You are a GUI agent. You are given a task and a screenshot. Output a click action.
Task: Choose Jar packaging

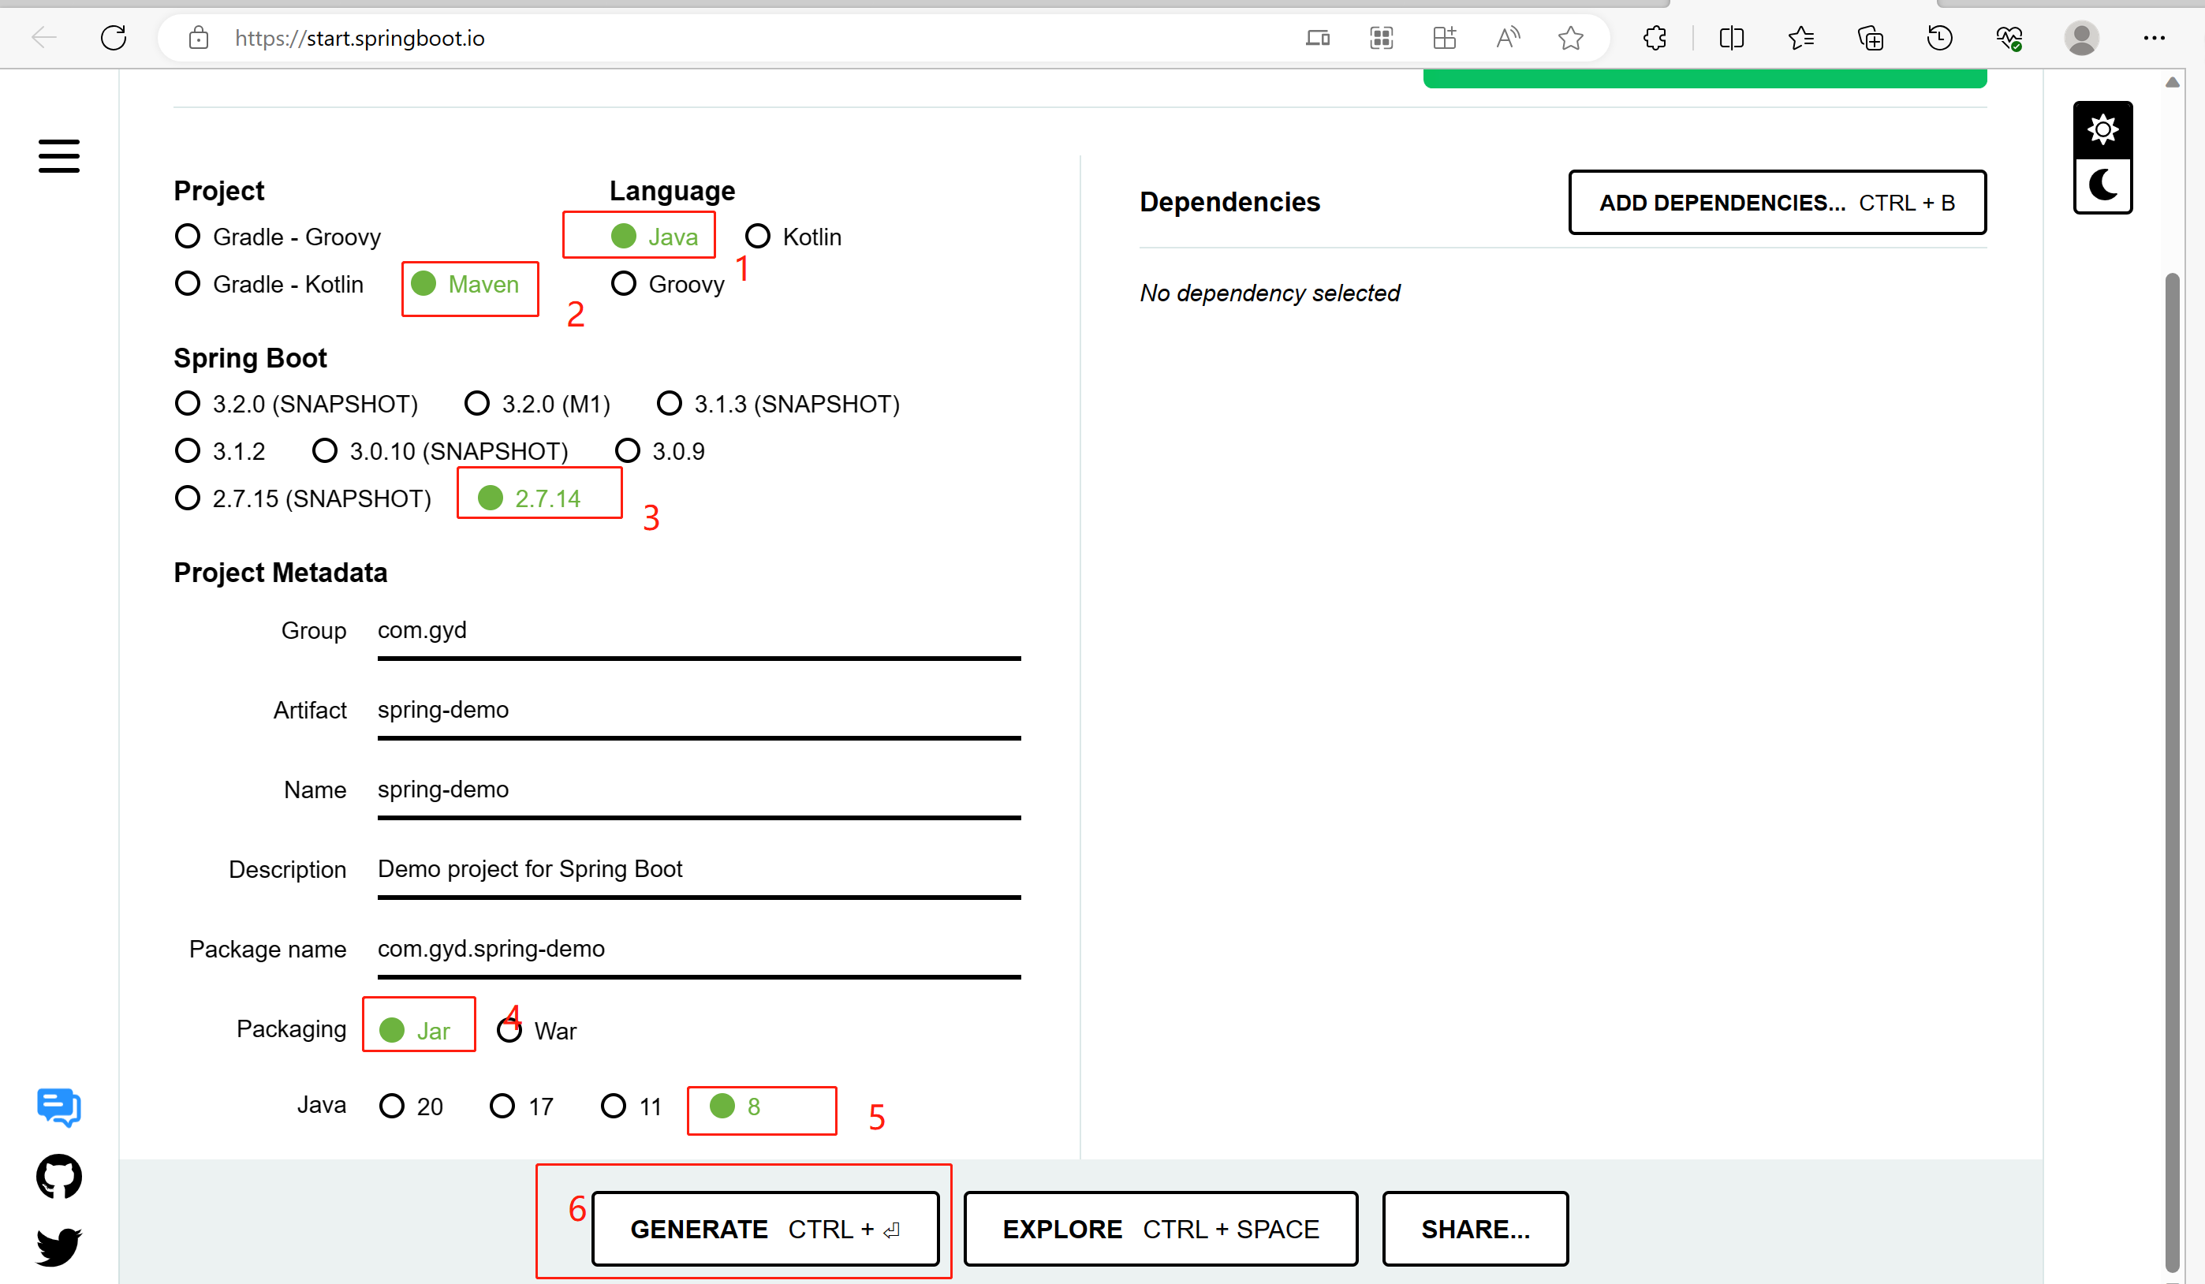pyautogui.click(x=415, y=1030)
